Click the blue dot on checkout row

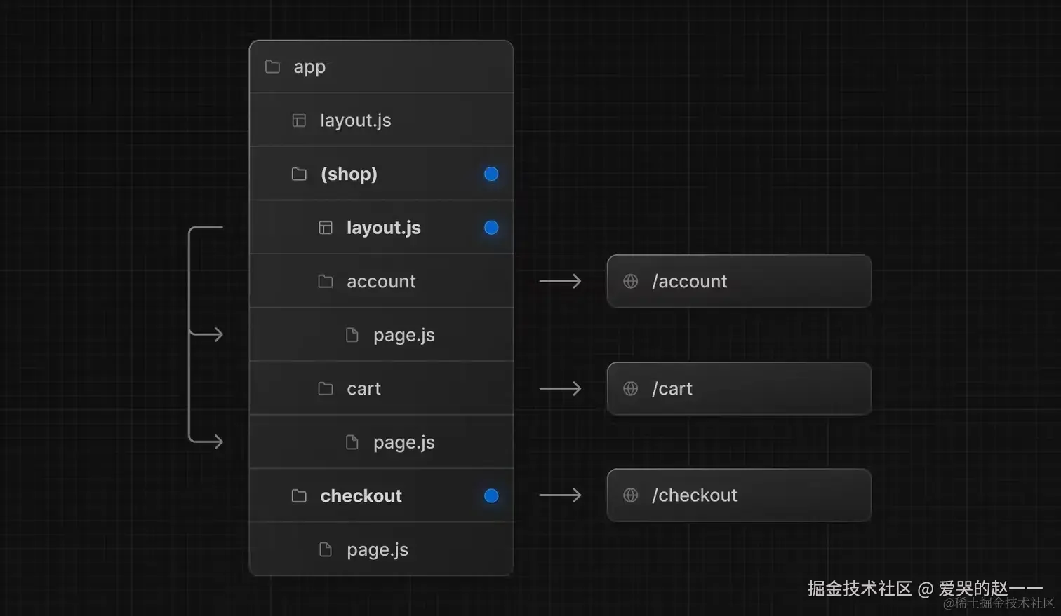click(x=491, y=496)
